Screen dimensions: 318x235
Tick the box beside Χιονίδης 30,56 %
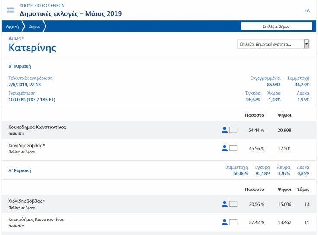pos(233,204)
